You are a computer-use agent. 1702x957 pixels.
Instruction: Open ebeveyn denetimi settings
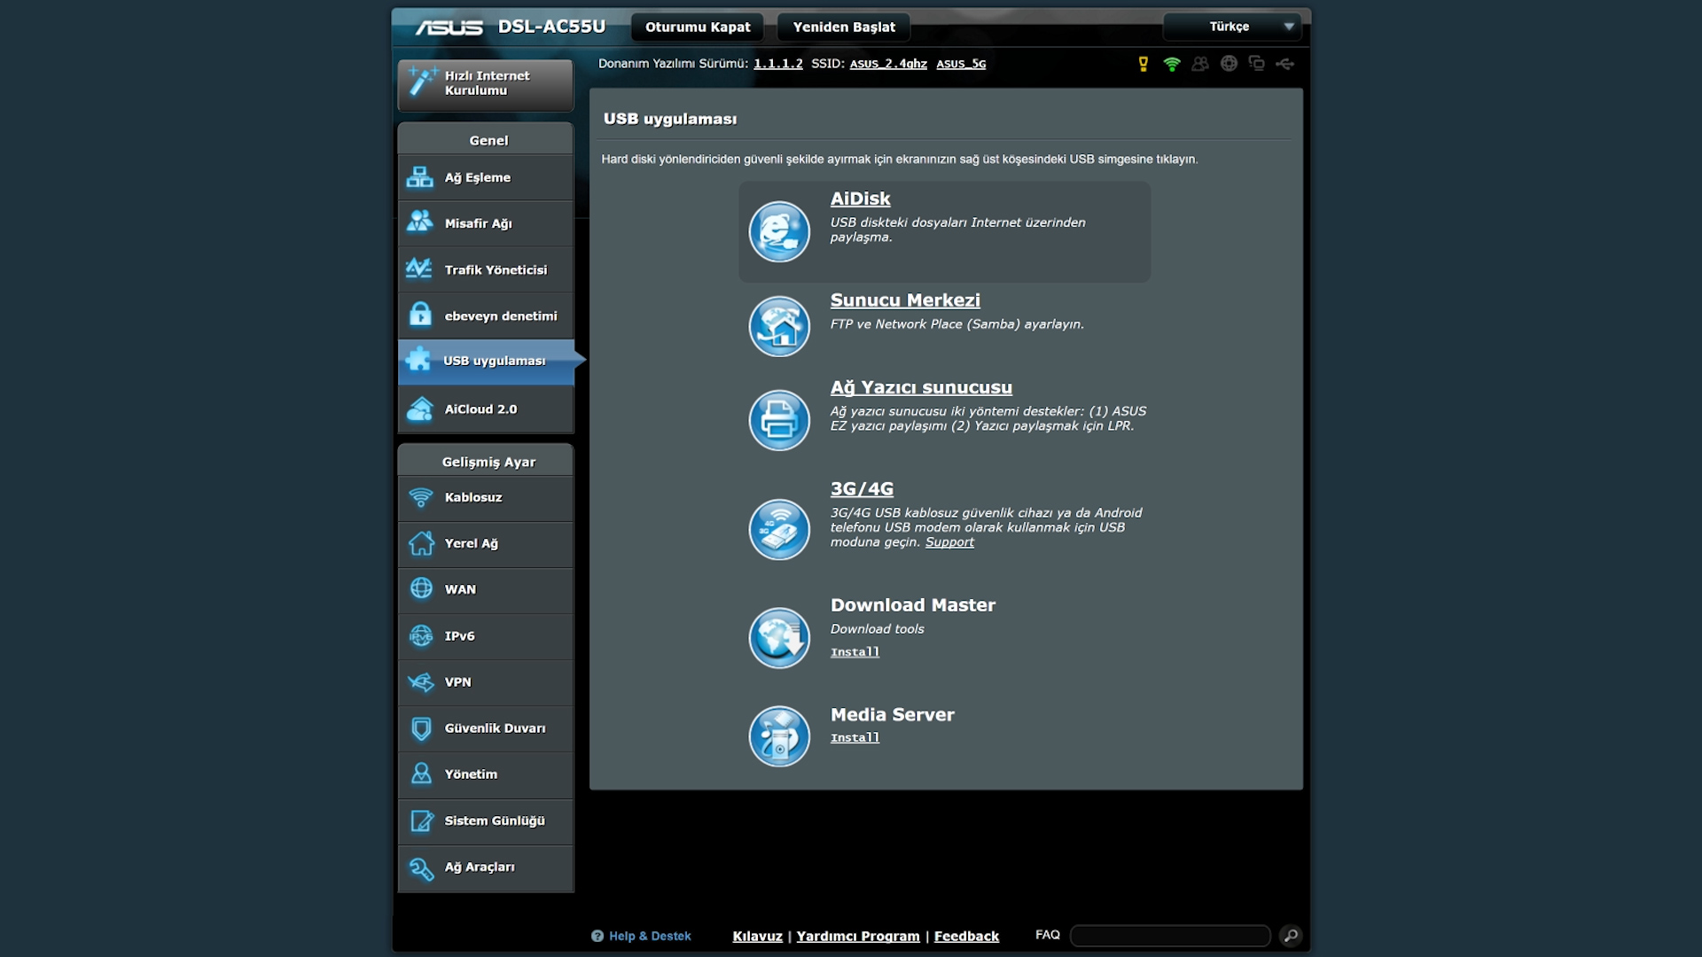486,315
